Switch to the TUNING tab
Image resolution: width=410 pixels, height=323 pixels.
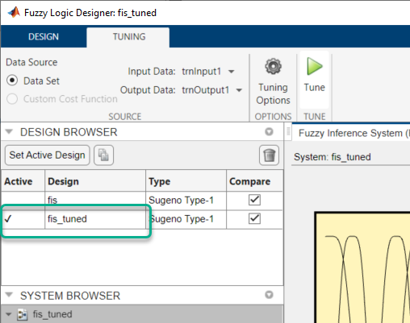click(x=129, y=36)
